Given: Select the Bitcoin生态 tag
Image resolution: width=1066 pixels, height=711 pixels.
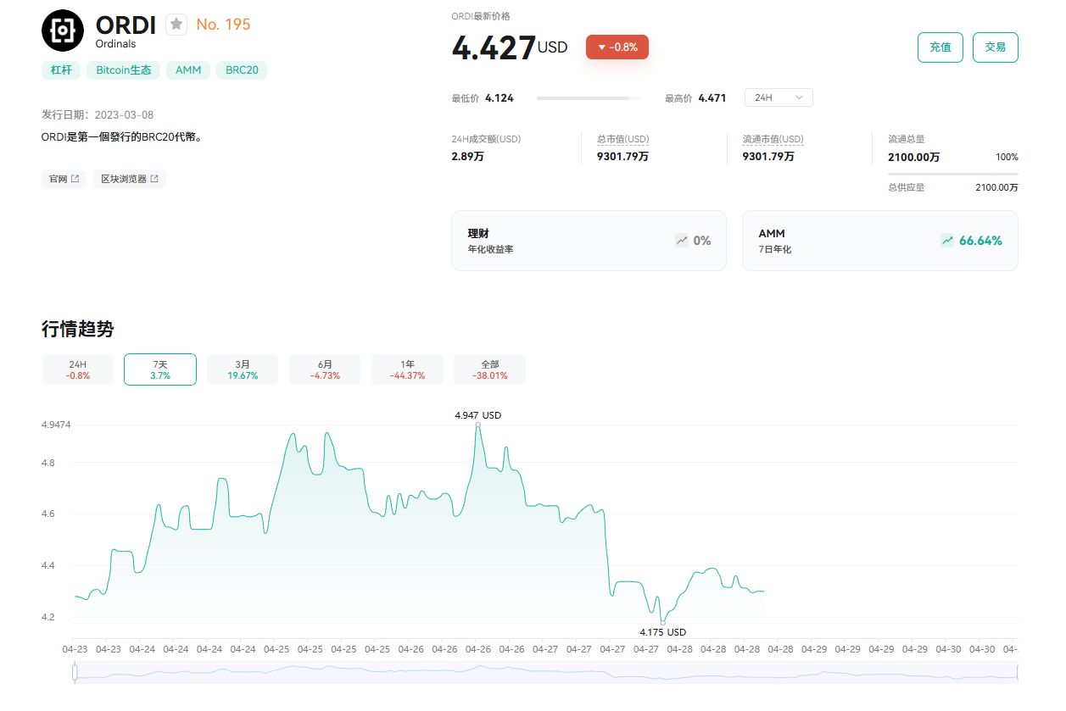Looking at the screenshot, I should point(124,70).
